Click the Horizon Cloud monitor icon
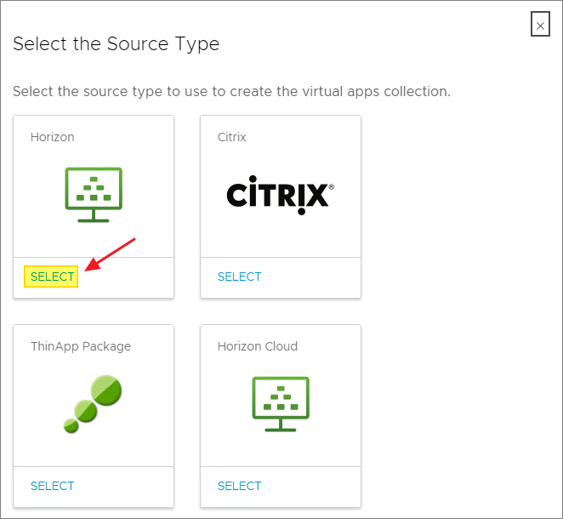 point(280,403)
